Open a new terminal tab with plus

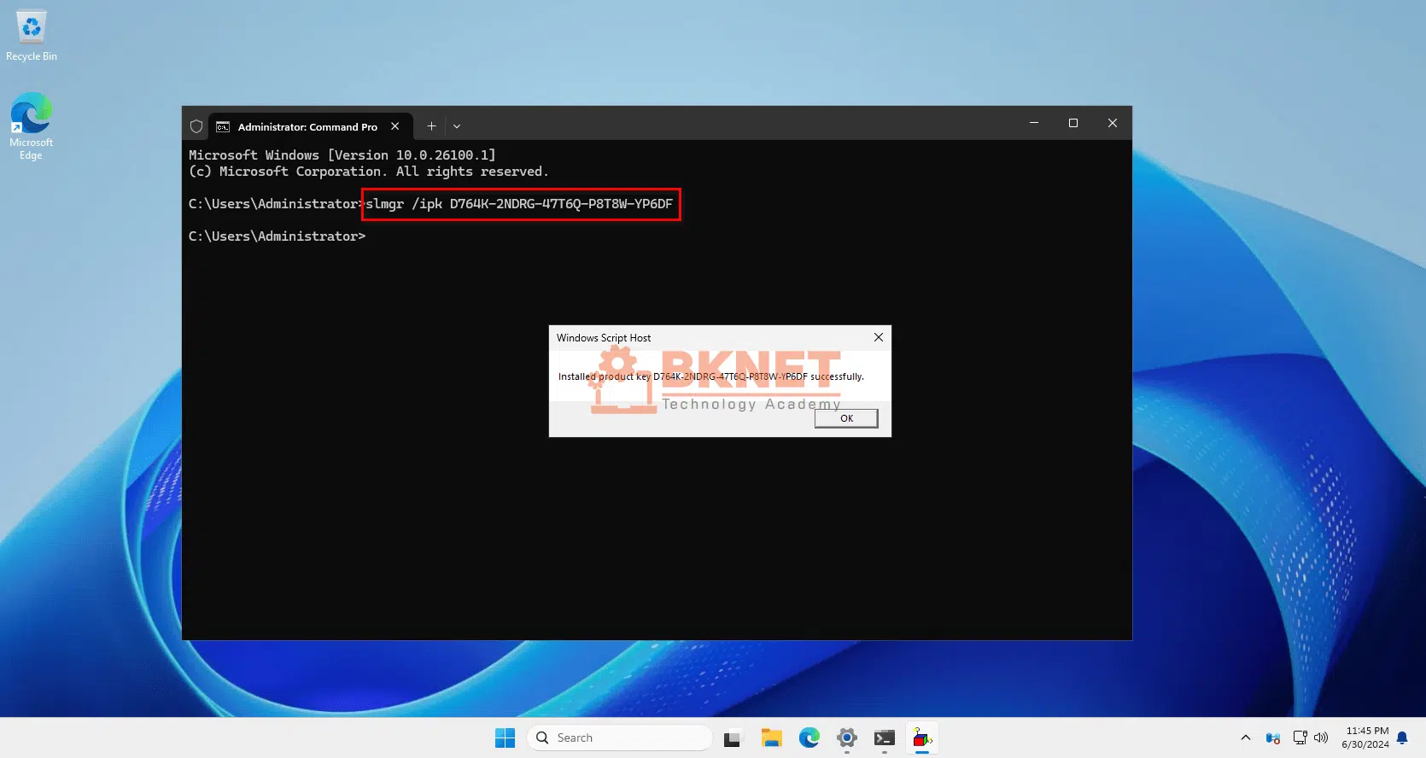(x=431, y=125)
